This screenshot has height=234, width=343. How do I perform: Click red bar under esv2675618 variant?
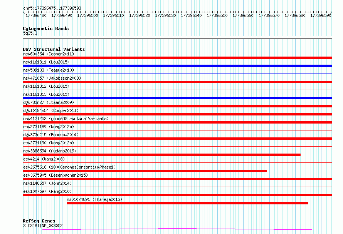[x=145, y=171]
